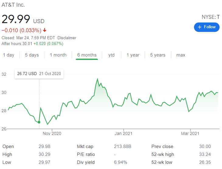Click the NYSE: T ticker label
This screenshot has height=169, width=222.
210,17
